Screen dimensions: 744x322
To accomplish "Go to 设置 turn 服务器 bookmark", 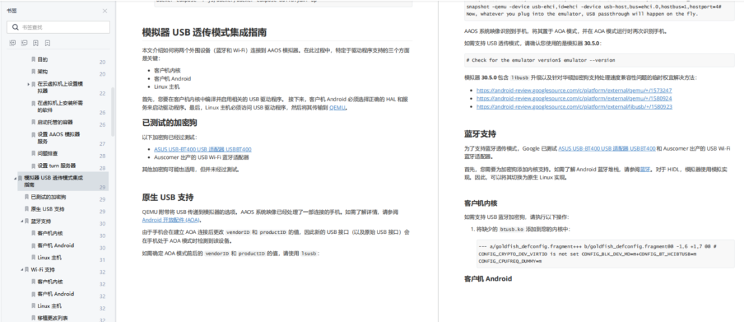I will pos(56,166).
